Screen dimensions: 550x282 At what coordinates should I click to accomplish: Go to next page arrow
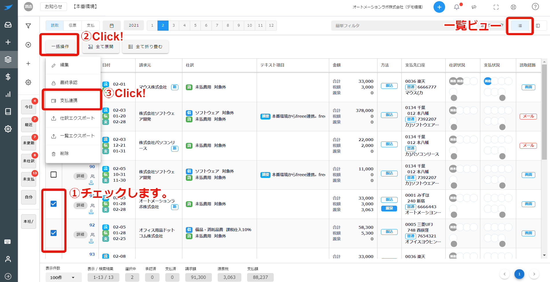534,274
